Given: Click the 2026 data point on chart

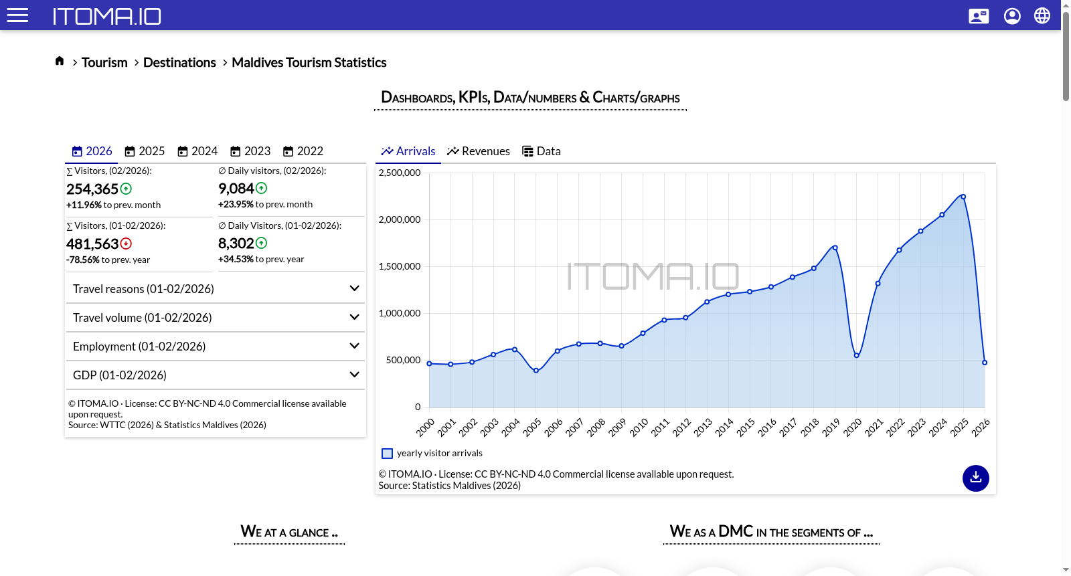Looking at the screenshot, I should tap(985, 363).
